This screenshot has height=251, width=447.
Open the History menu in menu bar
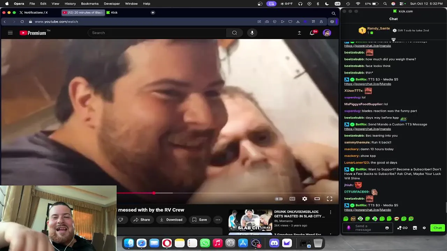pos(70,3)
